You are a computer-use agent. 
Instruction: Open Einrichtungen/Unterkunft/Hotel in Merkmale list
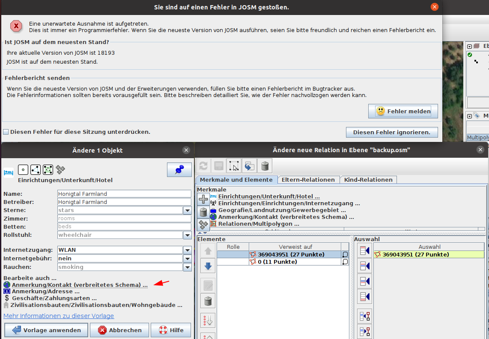(x=269, y=196)
